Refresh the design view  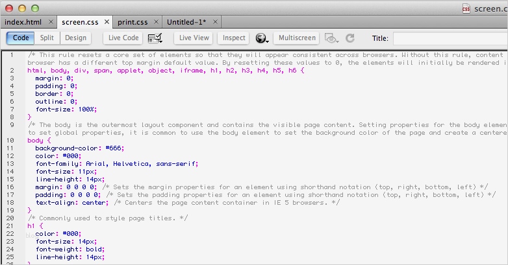pyautogui.click(x=350, y=38)
